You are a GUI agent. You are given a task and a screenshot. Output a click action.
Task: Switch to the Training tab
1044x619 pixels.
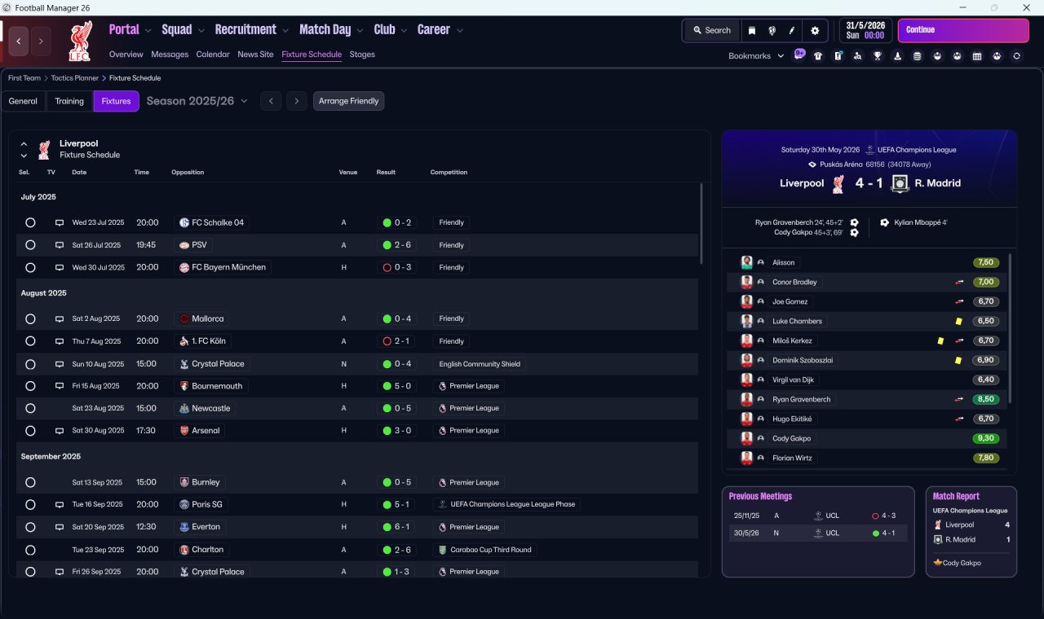(69, 101)
